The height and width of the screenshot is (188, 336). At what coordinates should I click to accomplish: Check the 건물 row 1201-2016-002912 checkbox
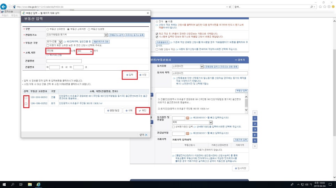26,98
